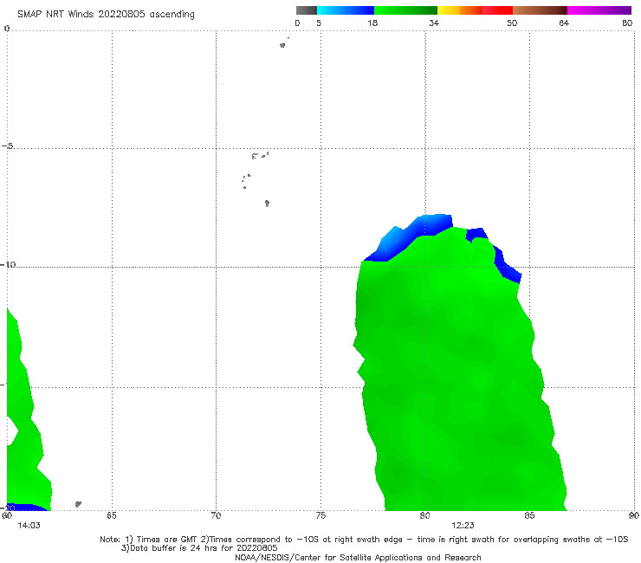
Task: Click the '50' color scale label
Action: point(512,23)
